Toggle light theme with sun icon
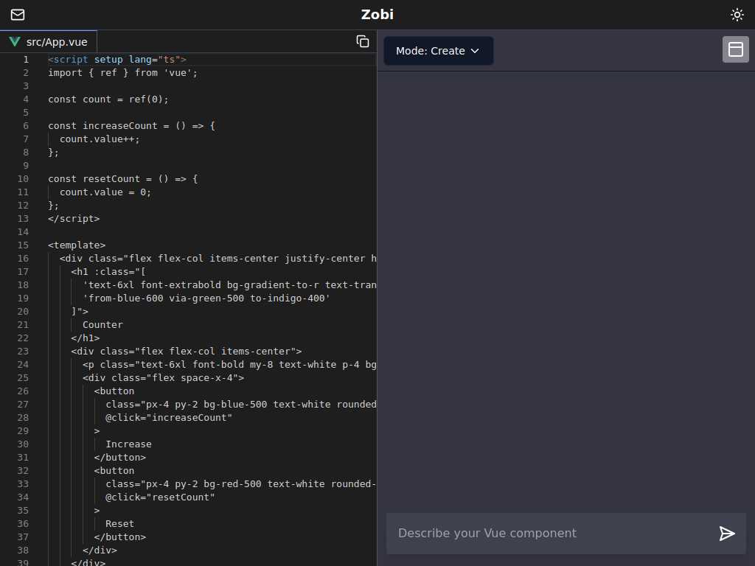Image resolution: width=755 pixels, height=566 pixels. click(x=737, y=15)
